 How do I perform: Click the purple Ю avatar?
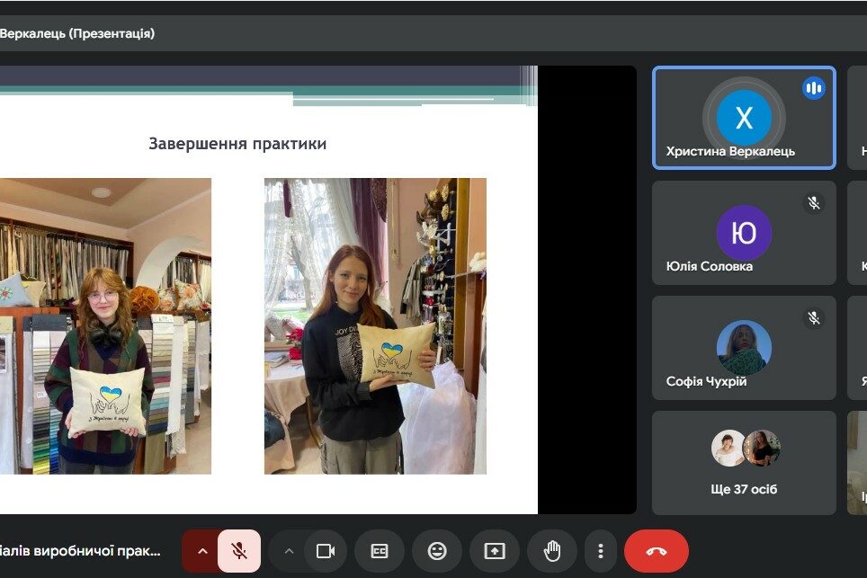pyautogui.click(x=744, y=233)
